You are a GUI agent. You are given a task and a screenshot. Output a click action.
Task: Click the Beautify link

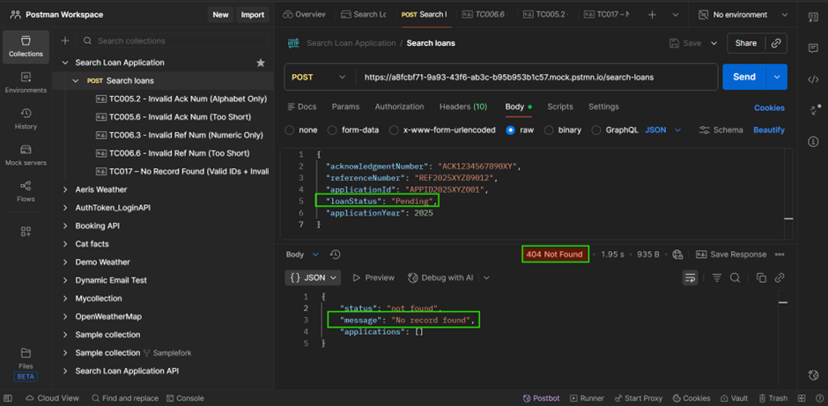[769, 129]
